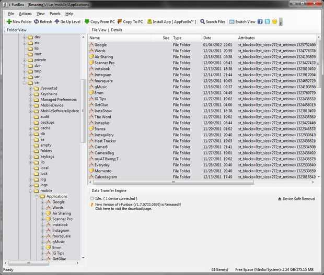This screenshot has height=275, width=324.
Task: Expand the cache folder in tree
Action: pyautogui.click(x=31, y=128)
